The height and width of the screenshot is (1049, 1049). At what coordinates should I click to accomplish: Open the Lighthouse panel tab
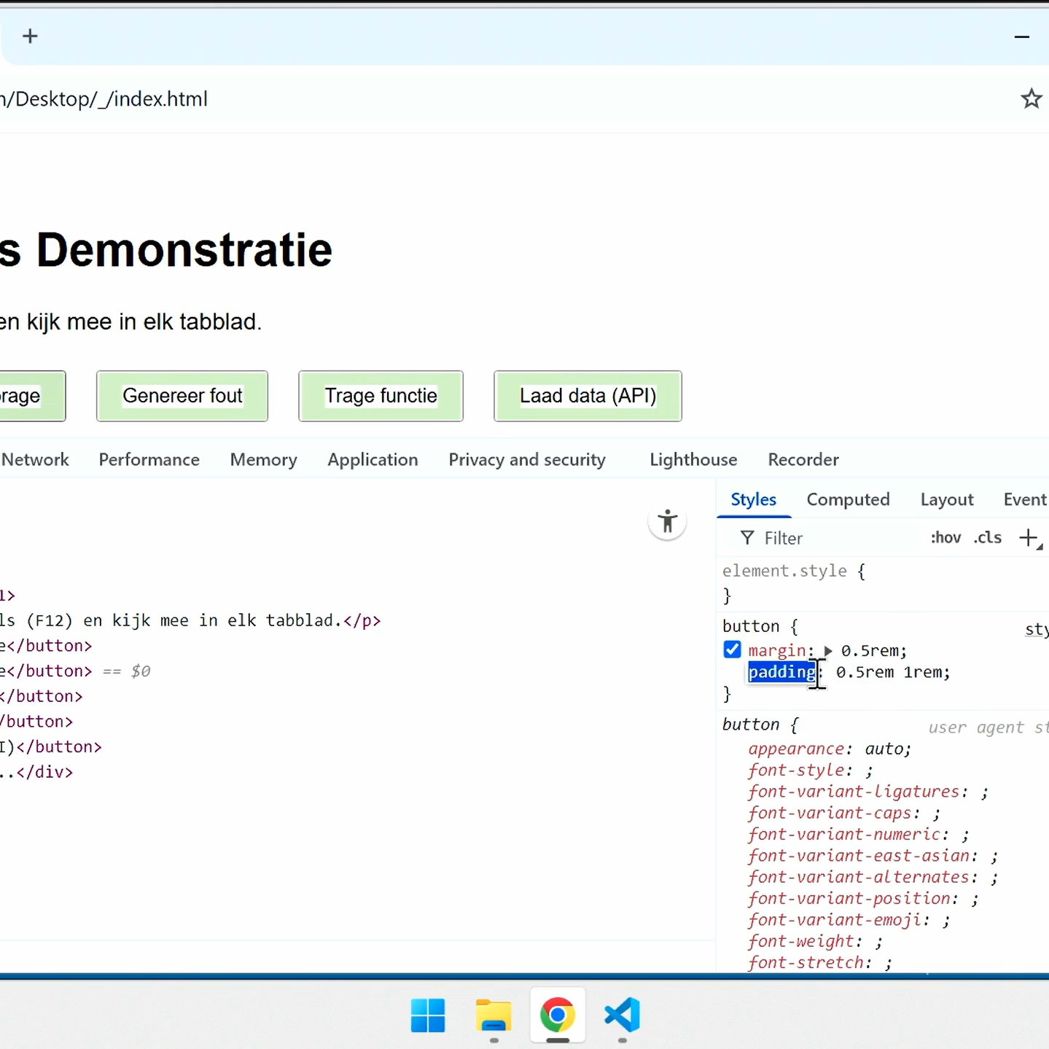point(693,460)
